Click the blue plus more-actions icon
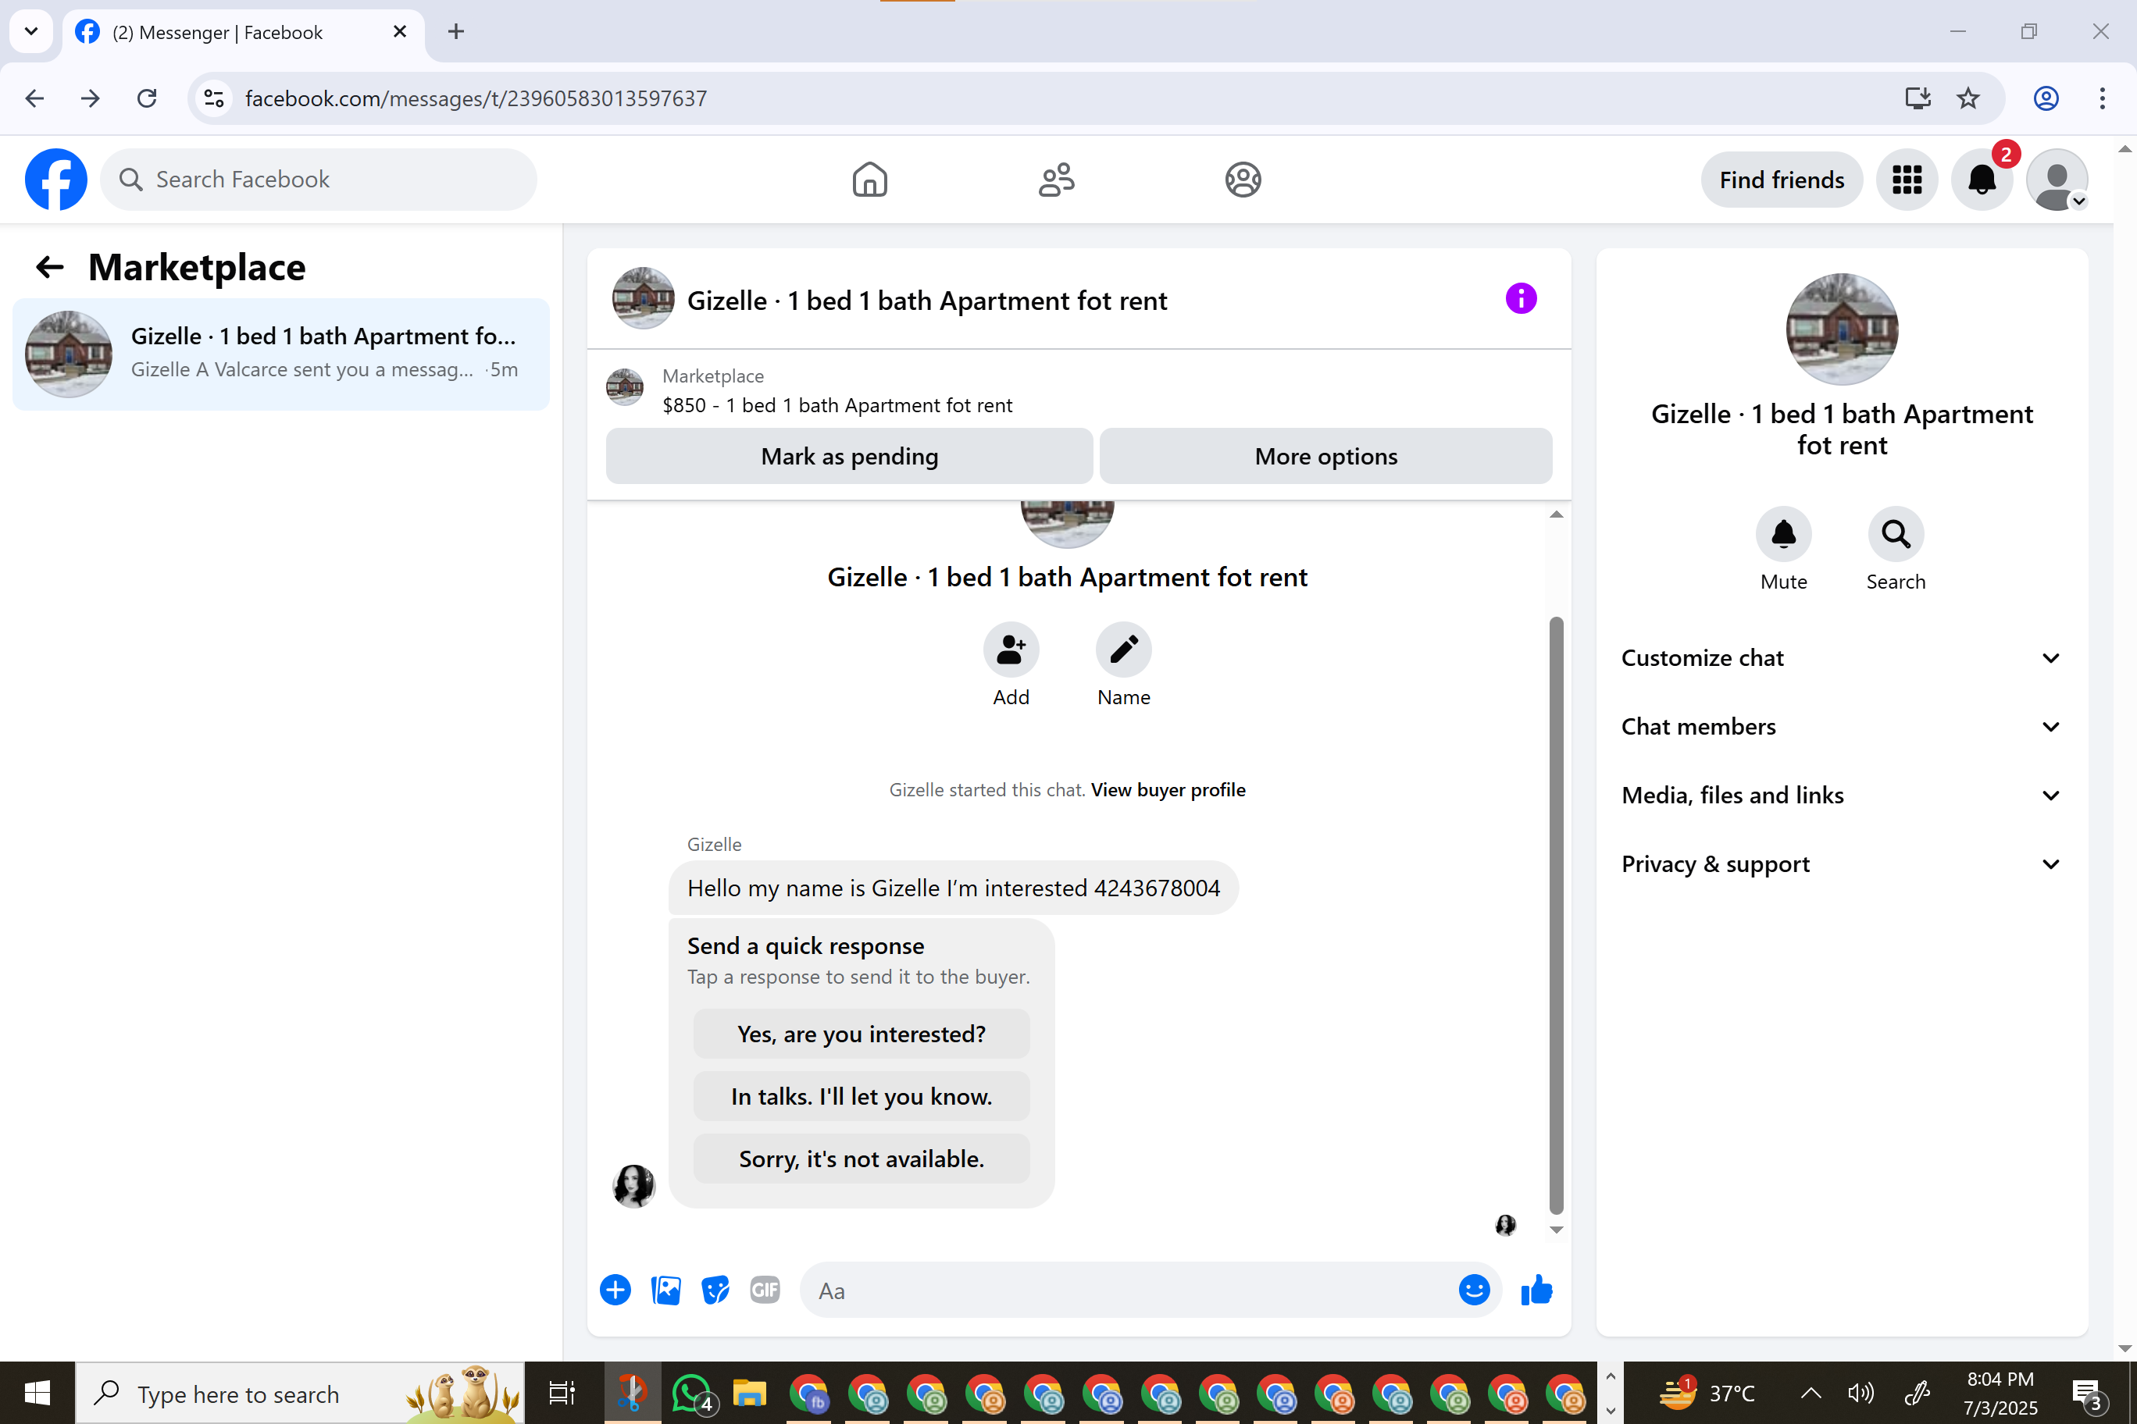The height and width of the screenshot is (1424, 2137). click(615, 1290)
